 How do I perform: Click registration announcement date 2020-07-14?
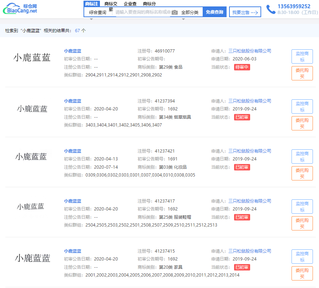(106, 167)
